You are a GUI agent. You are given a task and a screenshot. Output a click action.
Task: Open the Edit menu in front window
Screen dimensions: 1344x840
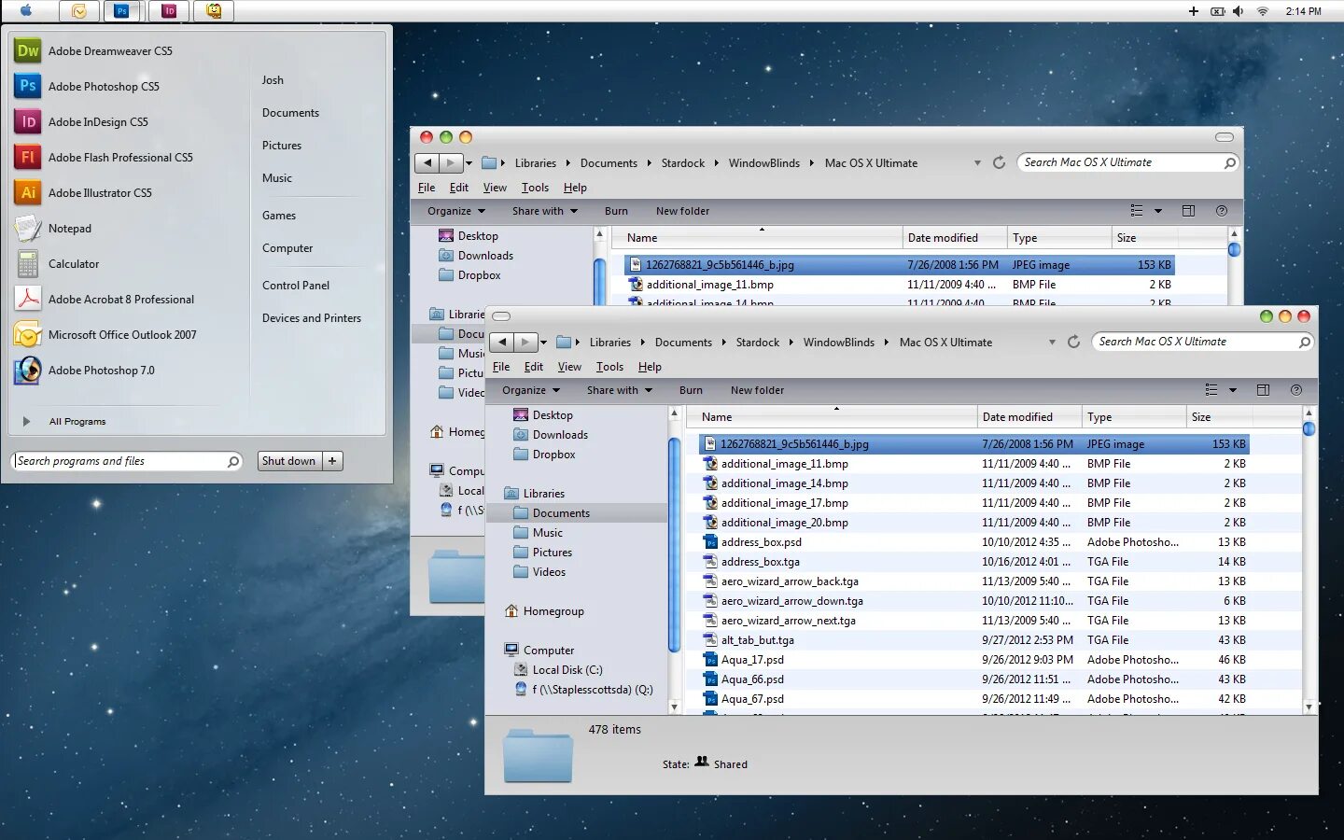[x=534, y=367]
